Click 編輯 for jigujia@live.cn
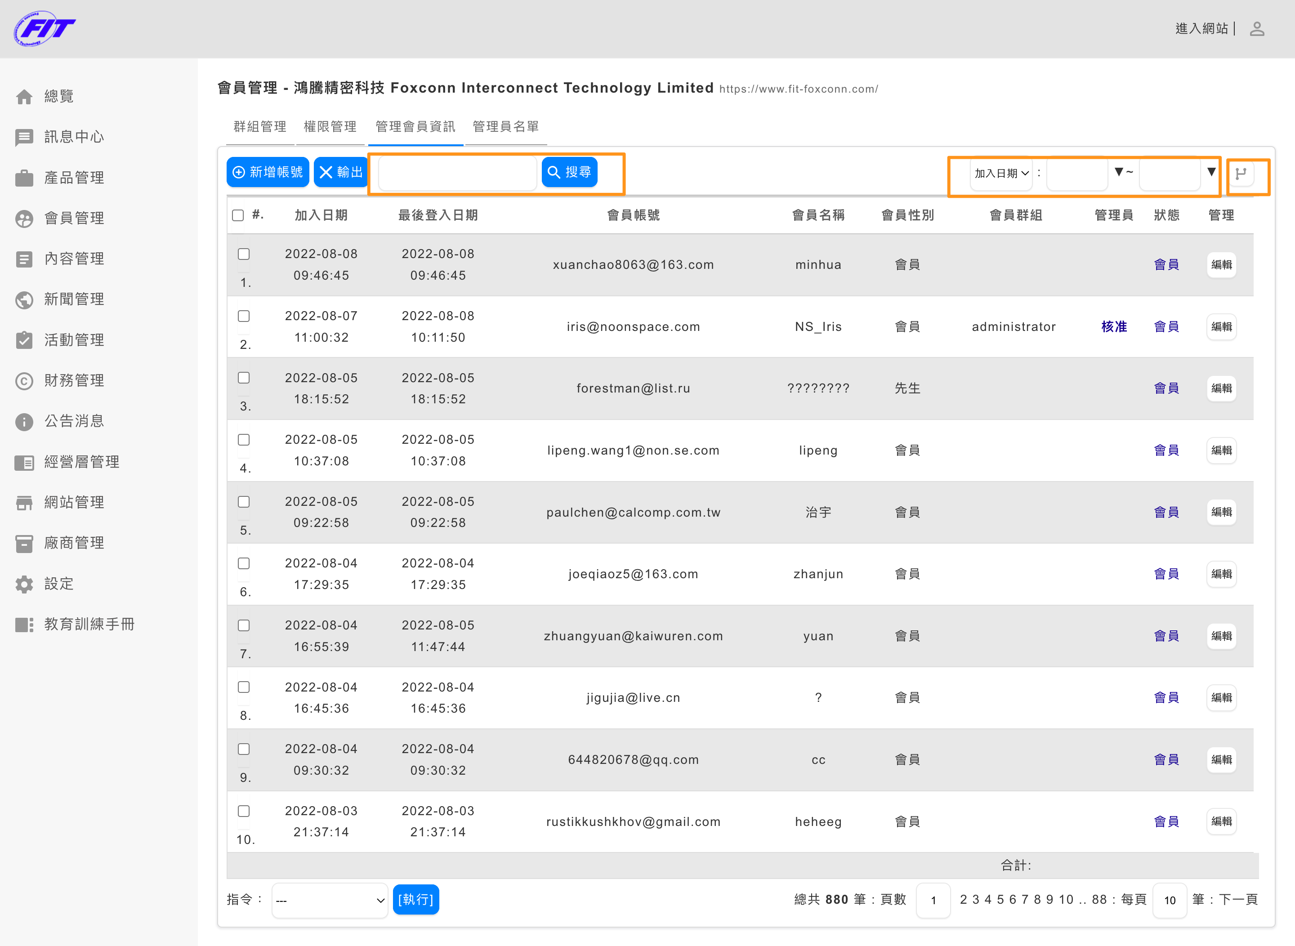This screenshot has height=946, width=1295. click(1221, 697)
